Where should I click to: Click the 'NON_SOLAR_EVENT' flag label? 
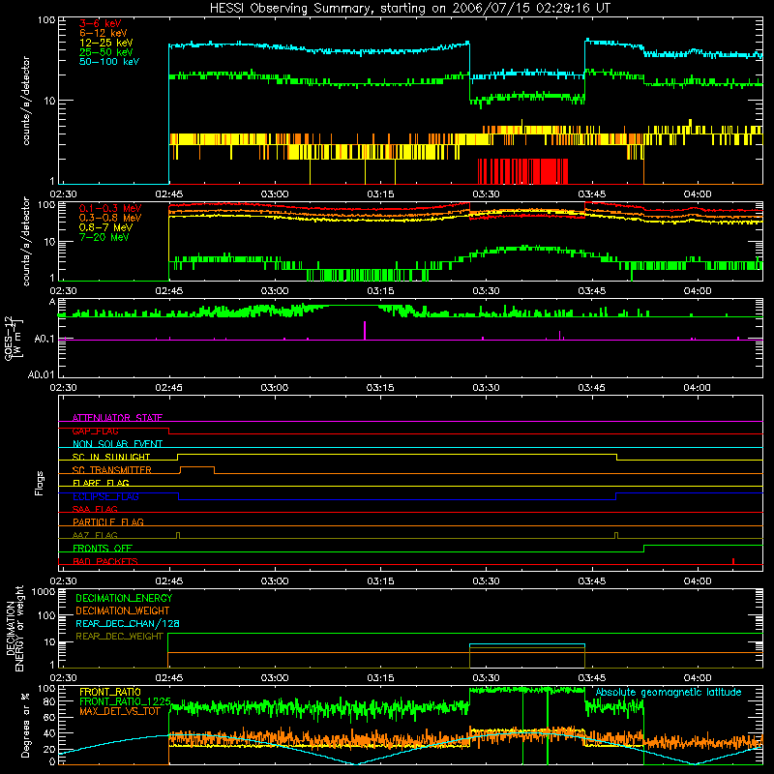pos(117,444)
